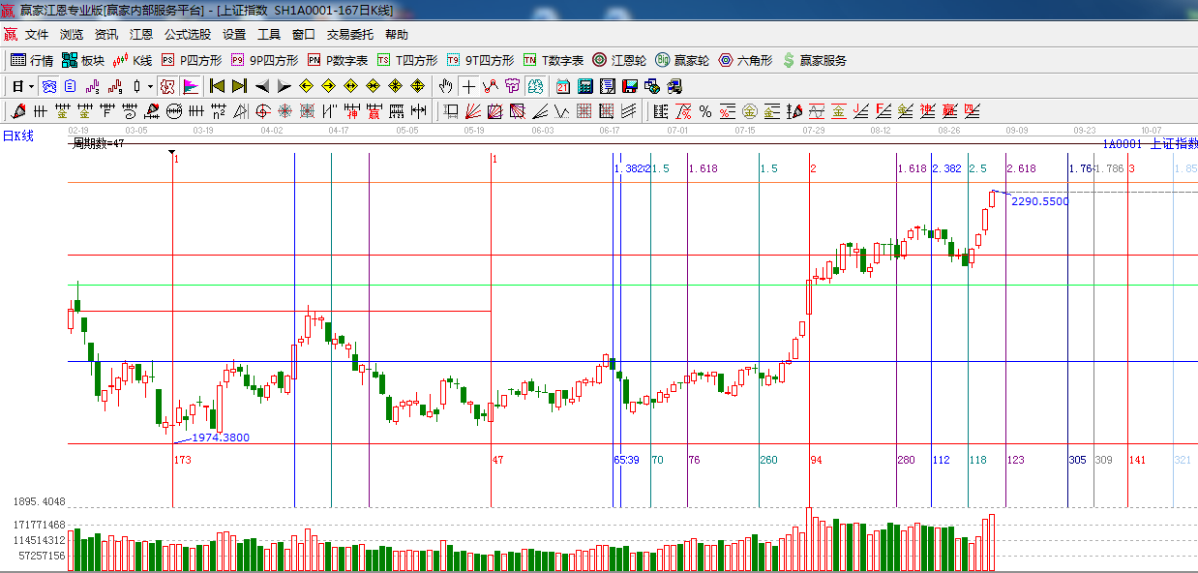Click the T数字表 button

[x=553, y=60]
